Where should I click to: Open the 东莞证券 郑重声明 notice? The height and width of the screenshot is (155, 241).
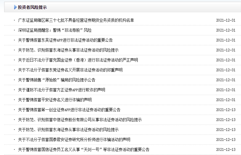[x=70, y=70]
